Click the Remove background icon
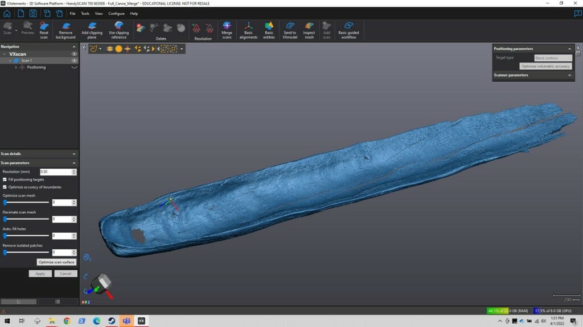This screenshot has width=583, height=327. click(65, 30)
